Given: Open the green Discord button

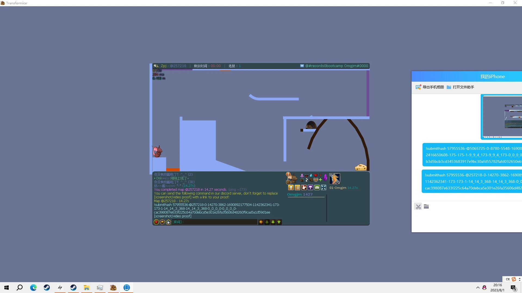Looking at the screenshot, I should [317, 187].
